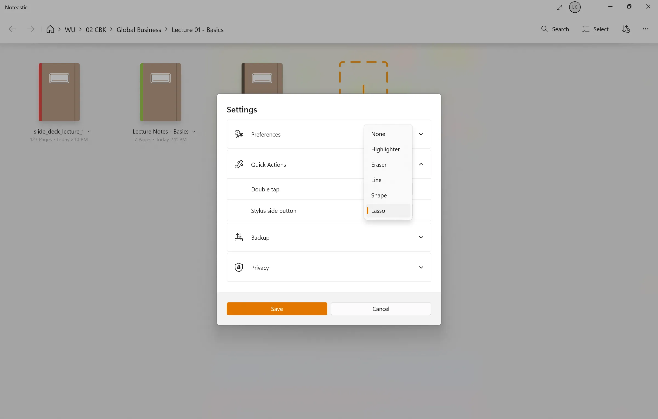Close the Noteastic window
This screenshot has height=419, width=658.
click(x=648, y=7)
